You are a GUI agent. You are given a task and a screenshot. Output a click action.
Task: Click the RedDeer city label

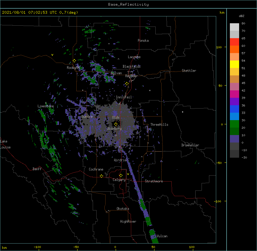click(131, 76)
